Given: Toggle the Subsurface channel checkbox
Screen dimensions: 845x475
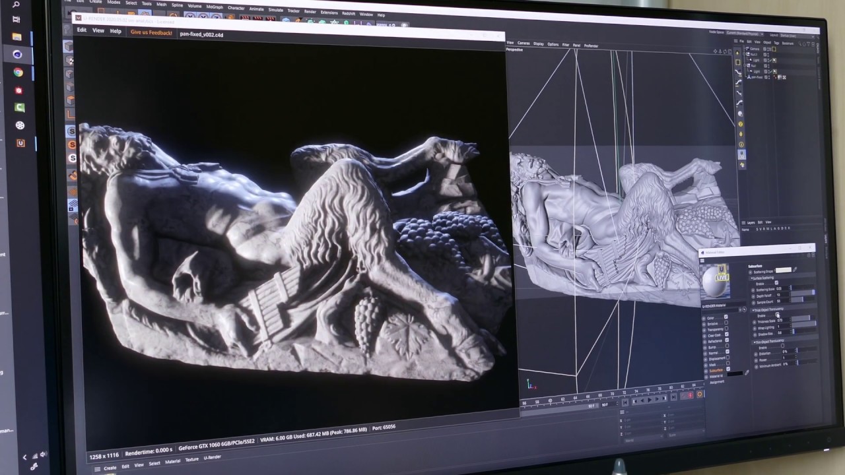Looking at the screenshot, I should [x=728, y=369].
